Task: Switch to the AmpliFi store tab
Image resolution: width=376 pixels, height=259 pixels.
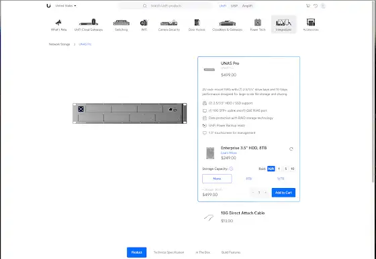Action: point(247,6)
